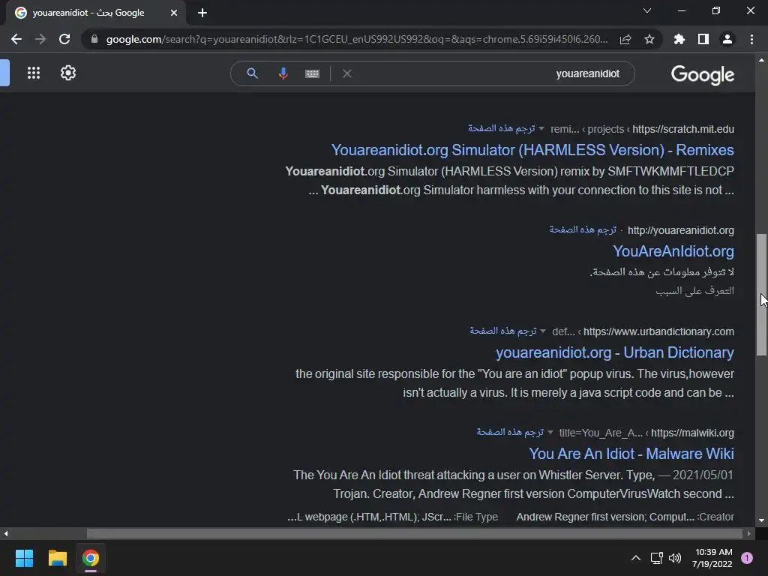Open Youareanidiot.org Simulator Remixes result
This screenshot has height=576, width=768.
(532, 150)
